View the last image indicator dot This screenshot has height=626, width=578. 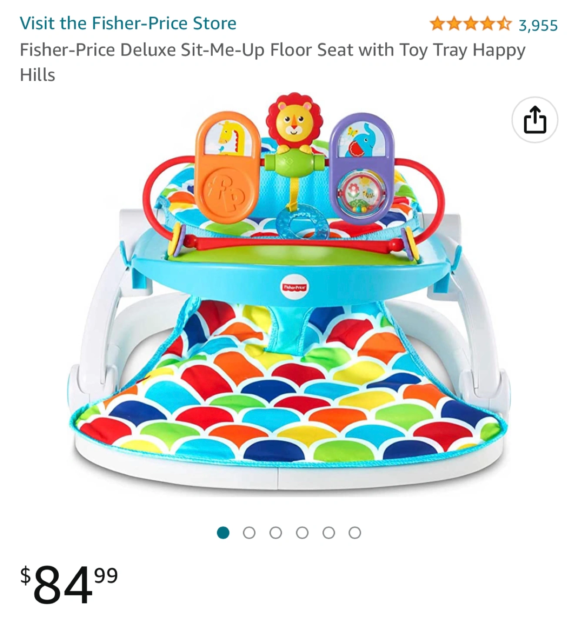355,533
